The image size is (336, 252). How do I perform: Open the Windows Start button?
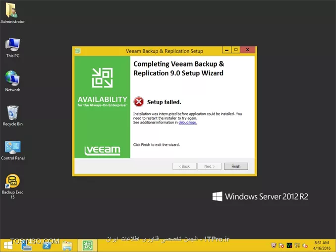pos(8,246)
